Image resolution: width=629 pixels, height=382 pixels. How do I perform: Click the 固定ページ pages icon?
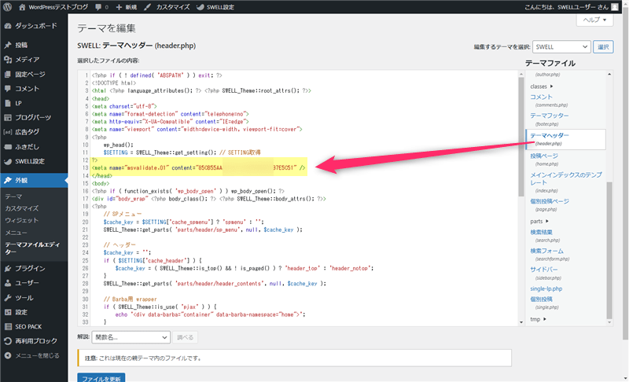pyautogui.click(x=8, y=74)
